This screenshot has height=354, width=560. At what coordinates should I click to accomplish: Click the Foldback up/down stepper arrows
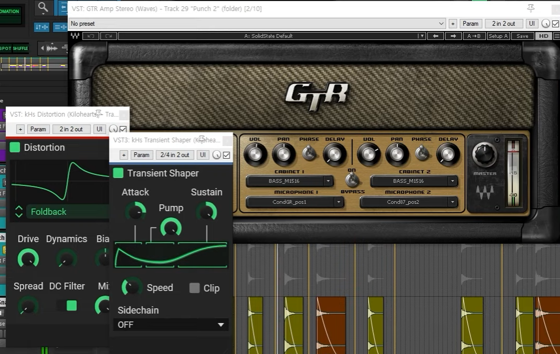tap(19, 212)
